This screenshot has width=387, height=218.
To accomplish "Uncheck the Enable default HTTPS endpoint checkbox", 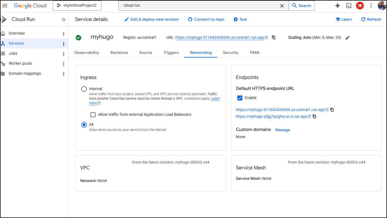I will point(240,98).
